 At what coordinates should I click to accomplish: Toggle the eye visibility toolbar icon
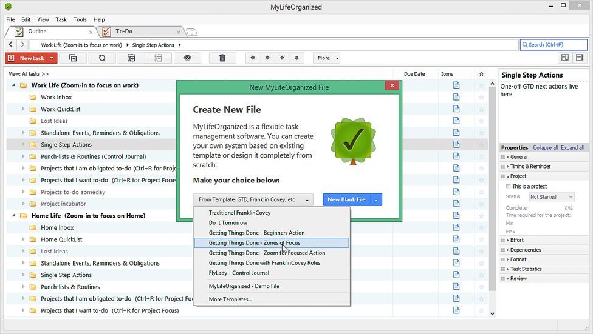(x=187, y=58)
